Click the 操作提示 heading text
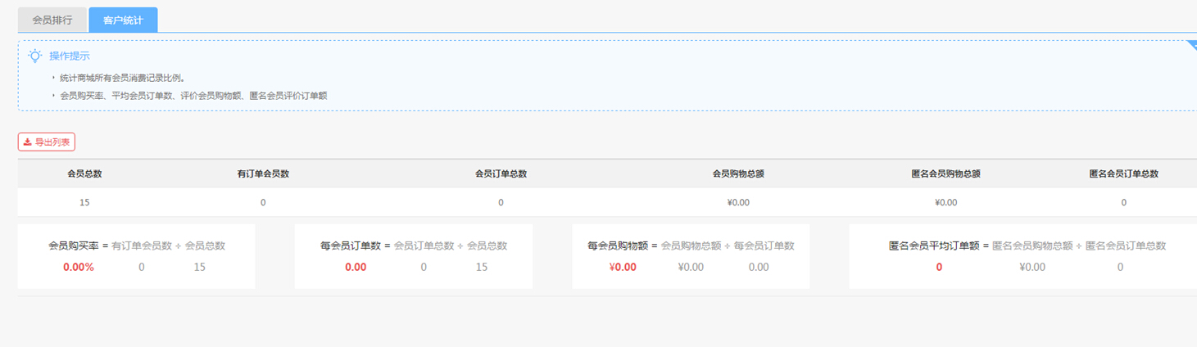This screenshot has height=347, width=1197. (x=70, y=56)
